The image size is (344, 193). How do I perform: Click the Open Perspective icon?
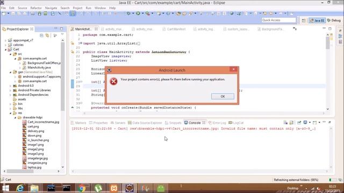[x=304, y=20]
